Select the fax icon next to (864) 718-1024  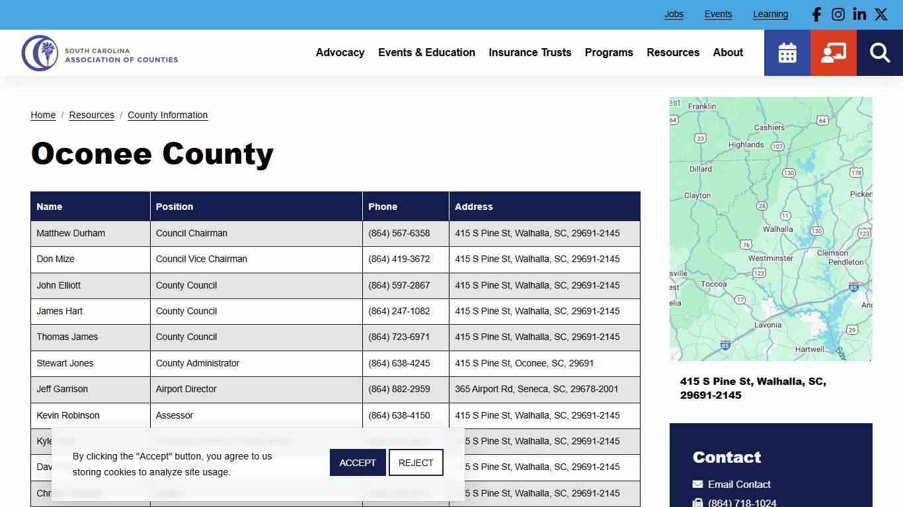point(698,502)
